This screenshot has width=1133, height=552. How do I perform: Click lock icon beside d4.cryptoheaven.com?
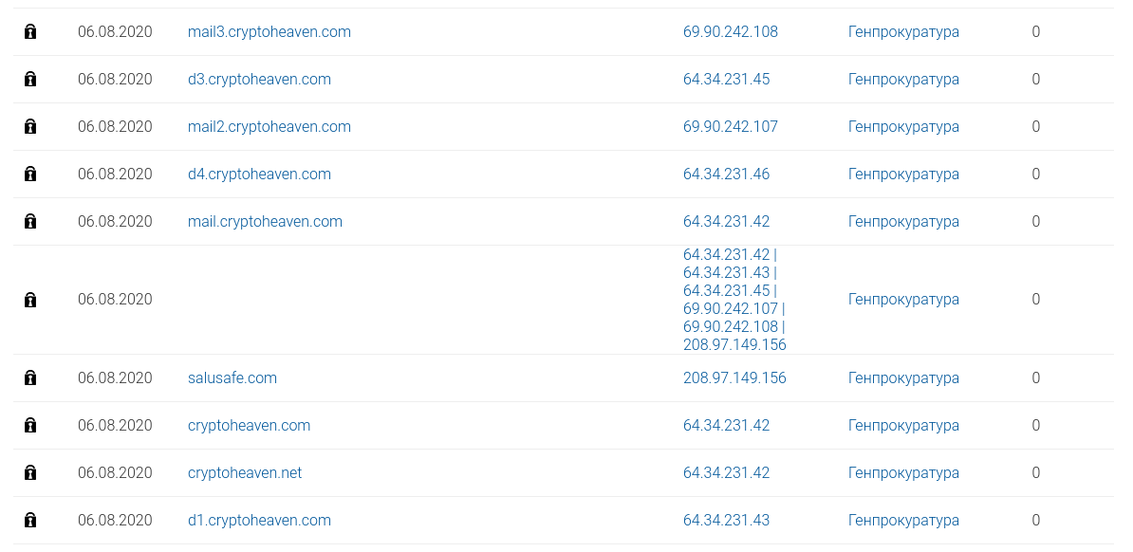pos(30,175)
